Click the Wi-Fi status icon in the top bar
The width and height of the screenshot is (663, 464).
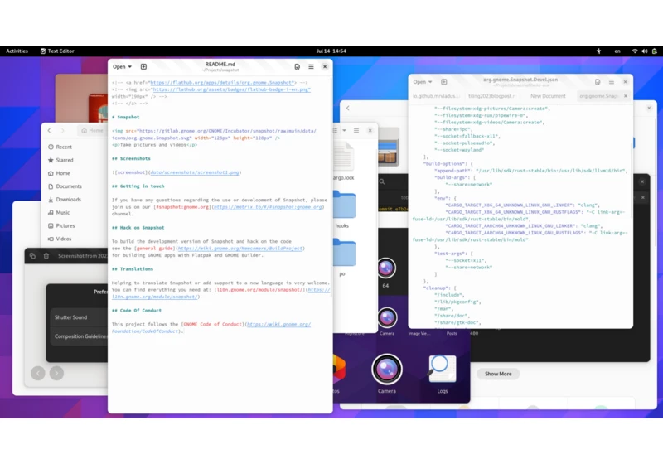click(635, 51)
